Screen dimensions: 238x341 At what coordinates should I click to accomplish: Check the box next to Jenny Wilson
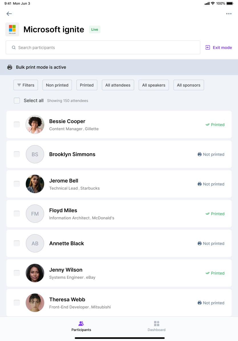tap(17, 273)
